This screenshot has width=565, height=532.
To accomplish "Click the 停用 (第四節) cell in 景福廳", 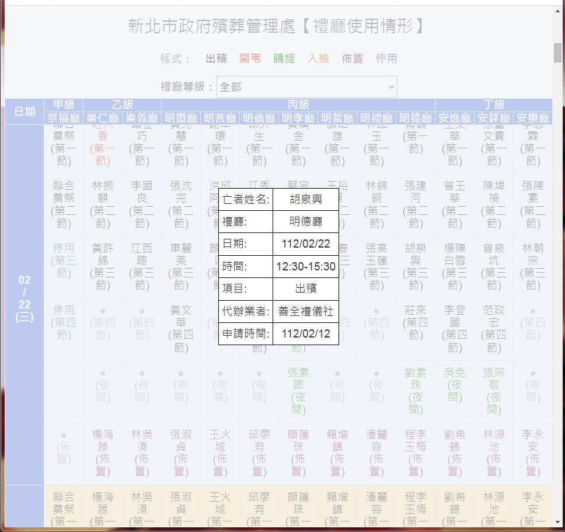I will [64, 322].
